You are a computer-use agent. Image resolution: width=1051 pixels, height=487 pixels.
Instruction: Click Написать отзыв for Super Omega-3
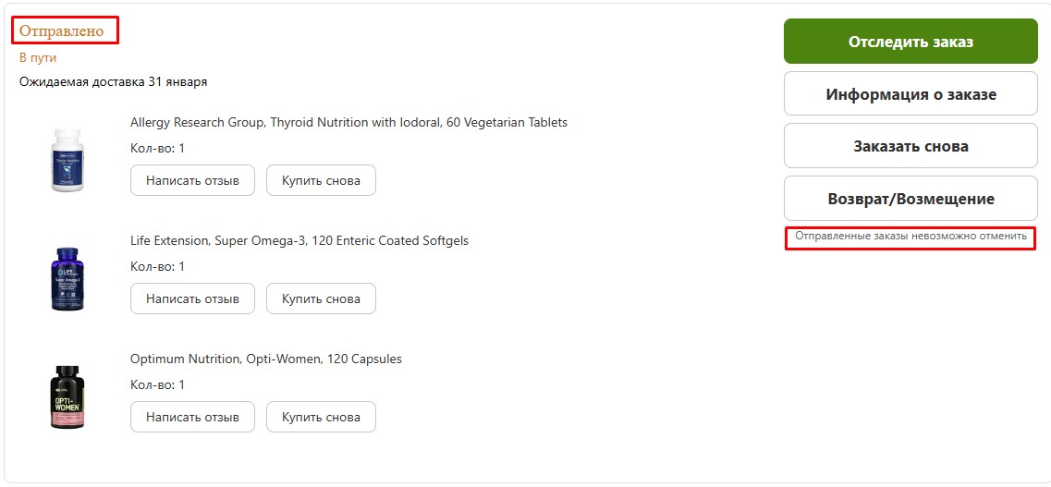[192, 298]
